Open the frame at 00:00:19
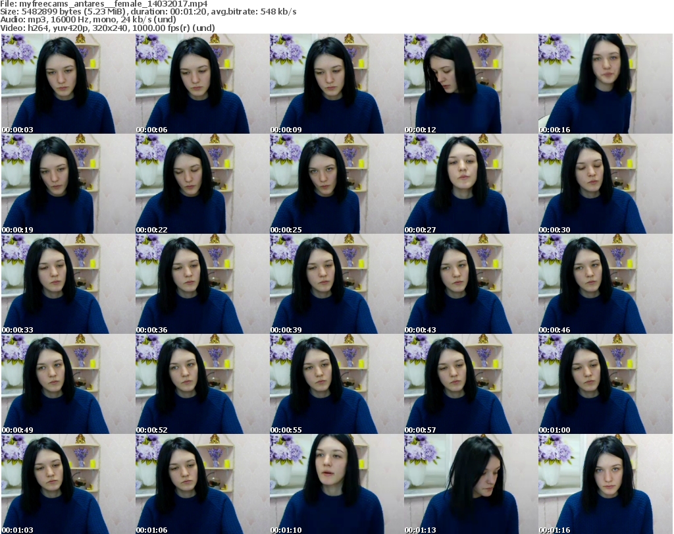 (68, 184)
